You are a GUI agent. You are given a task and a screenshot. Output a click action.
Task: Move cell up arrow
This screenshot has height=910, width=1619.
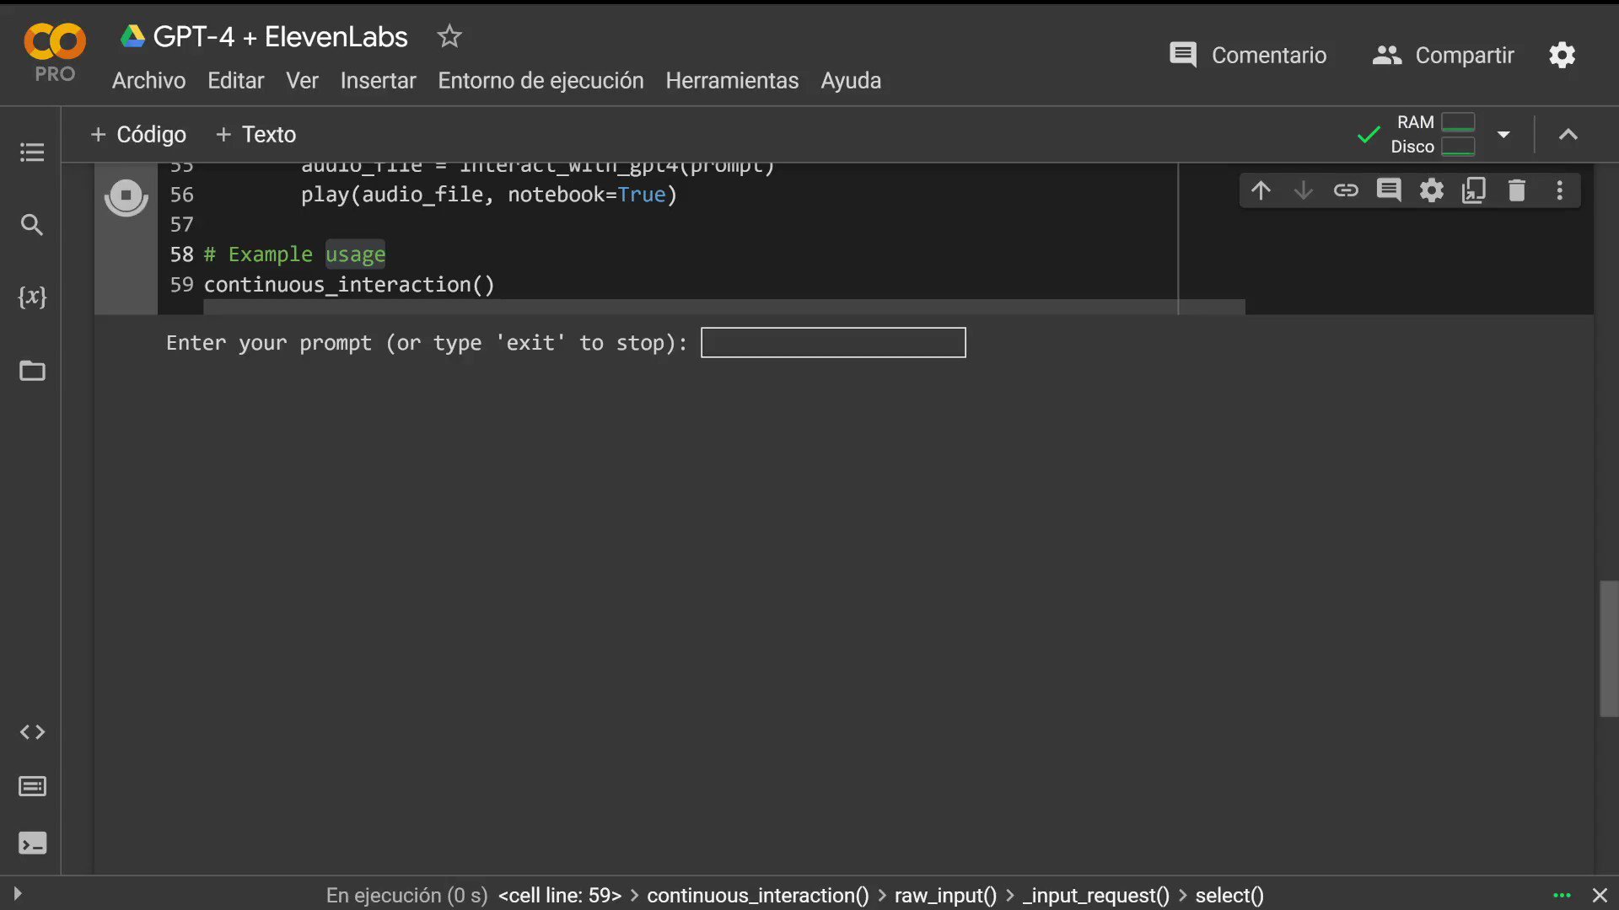click(1261, 190)
